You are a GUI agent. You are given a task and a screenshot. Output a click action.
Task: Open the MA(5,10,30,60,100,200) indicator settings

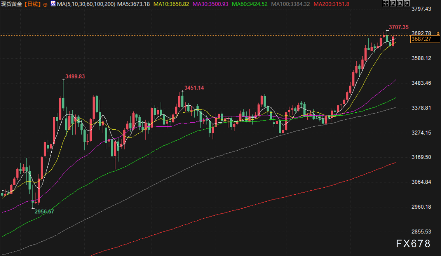pyautogui.click(x=85, y=4)
